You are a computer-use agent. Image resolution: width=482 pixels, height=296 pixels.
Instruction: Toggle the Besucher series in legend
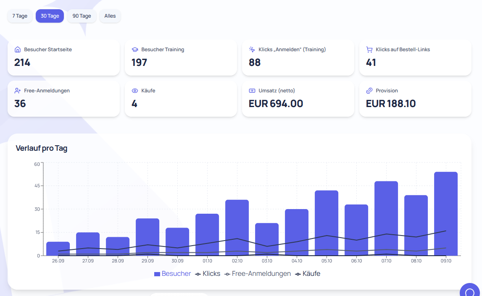(x=172, y=274)
